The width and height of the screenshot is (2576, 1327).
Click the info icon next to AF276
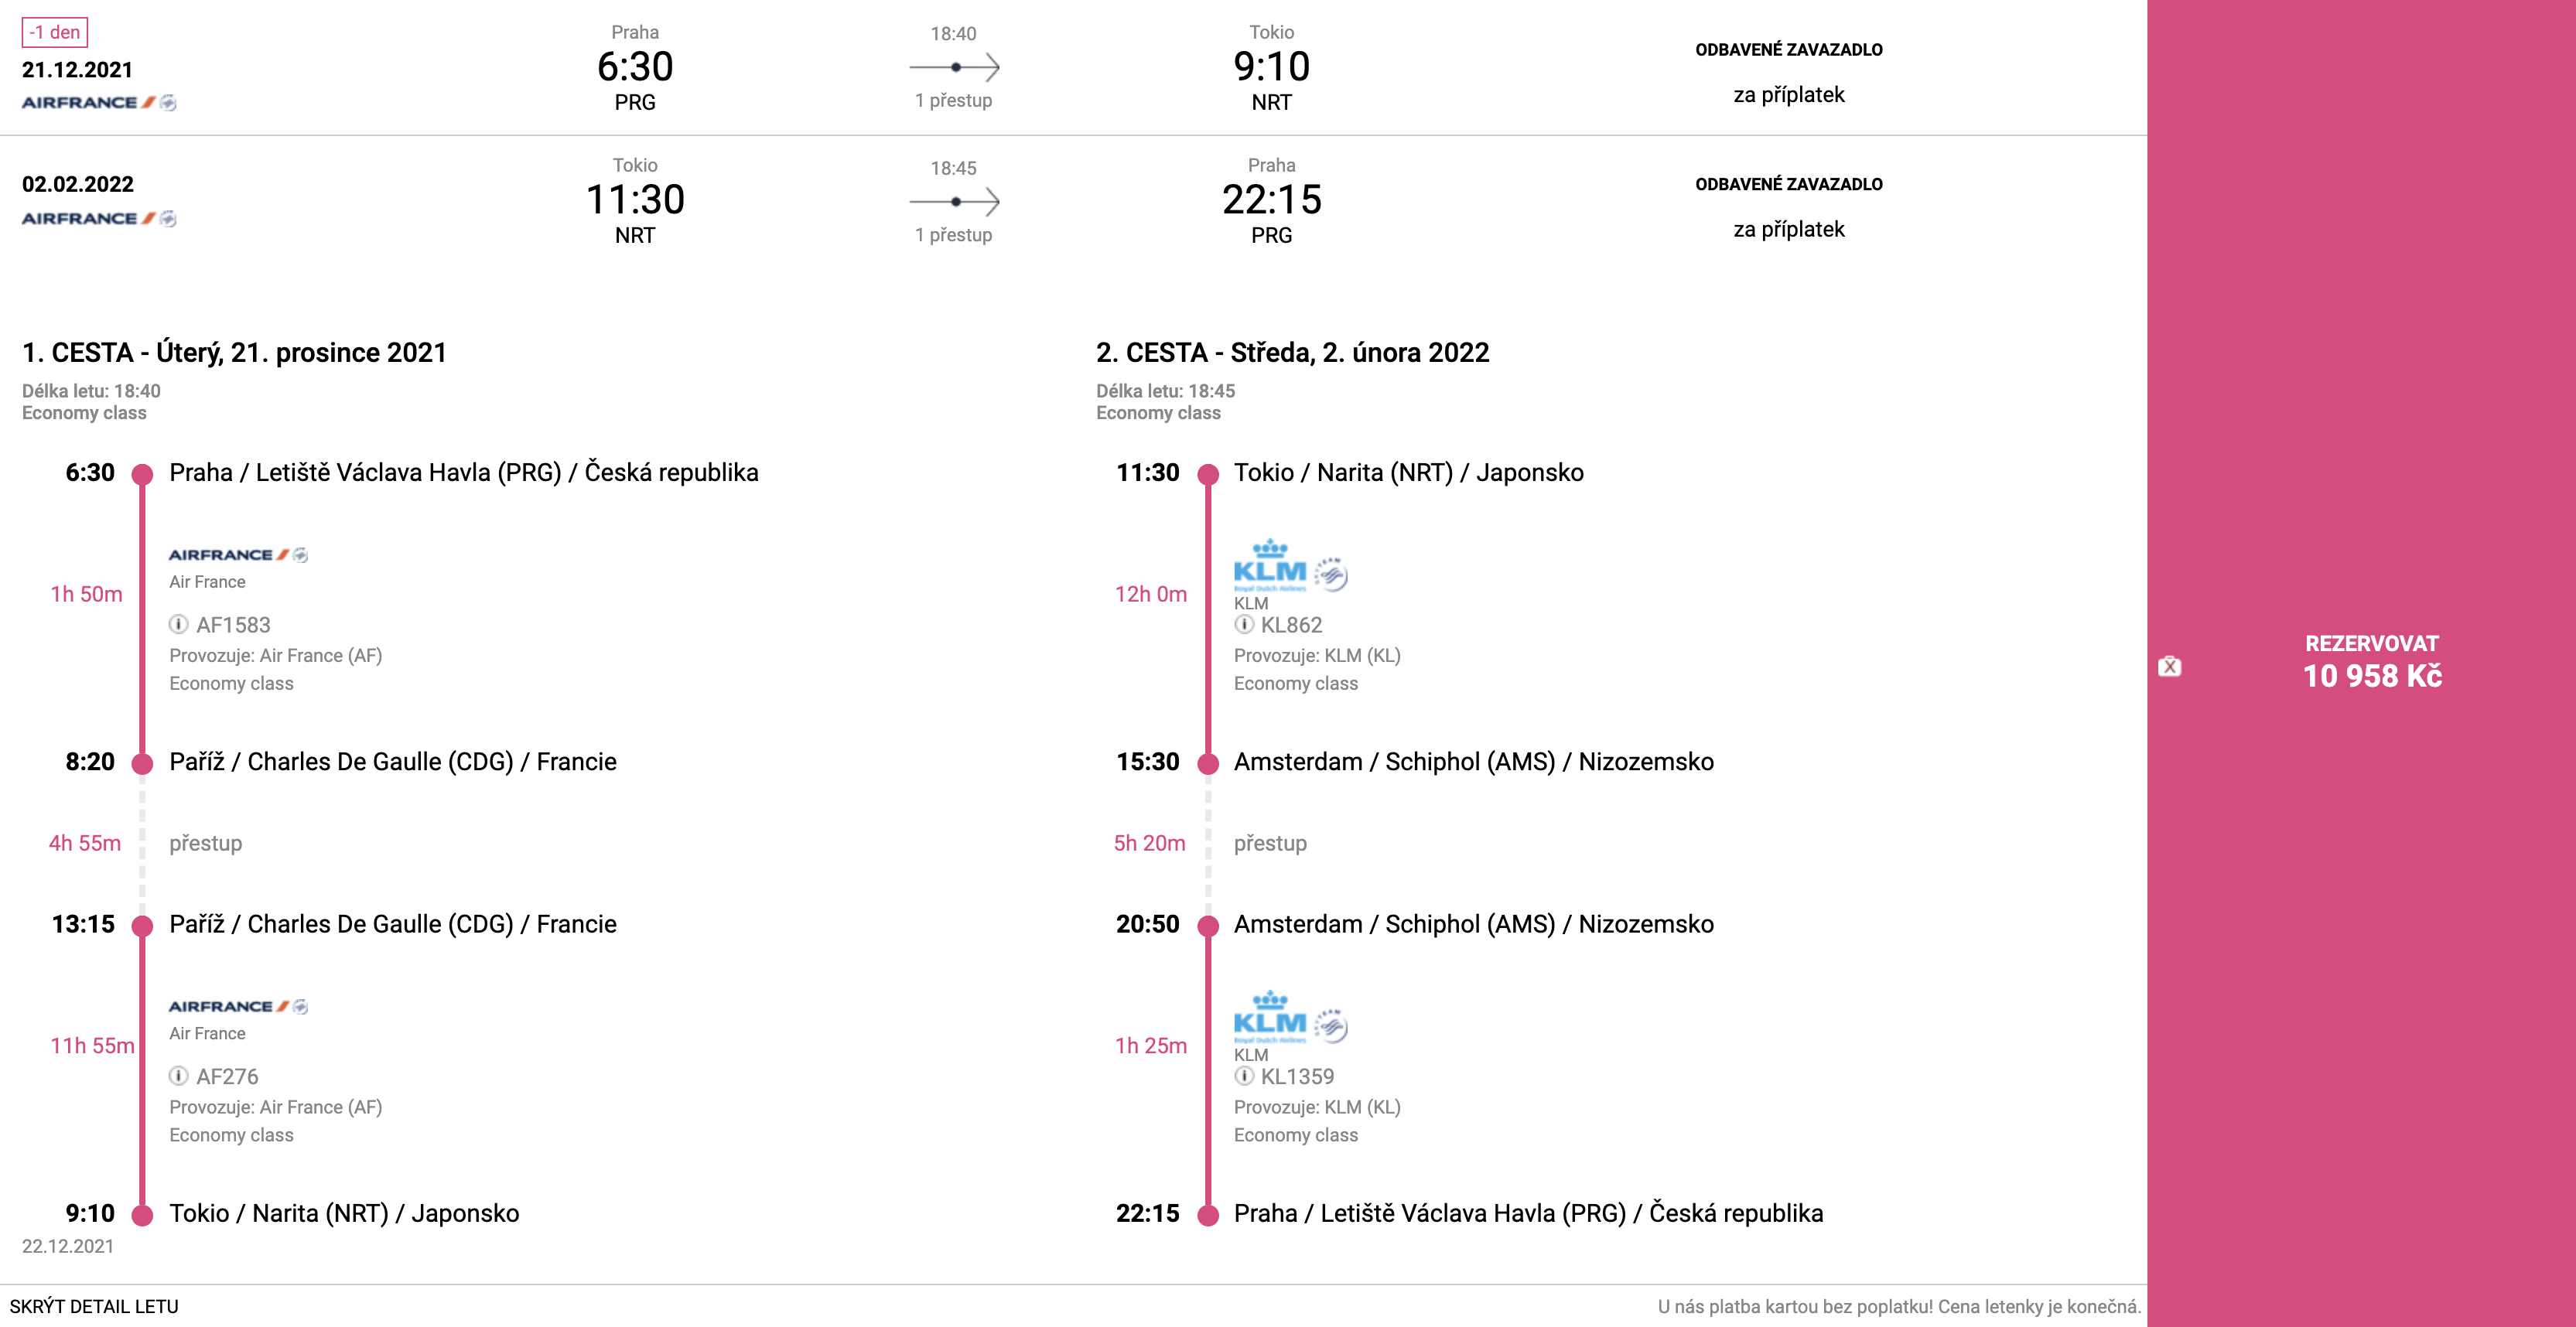coord(178,1076)
